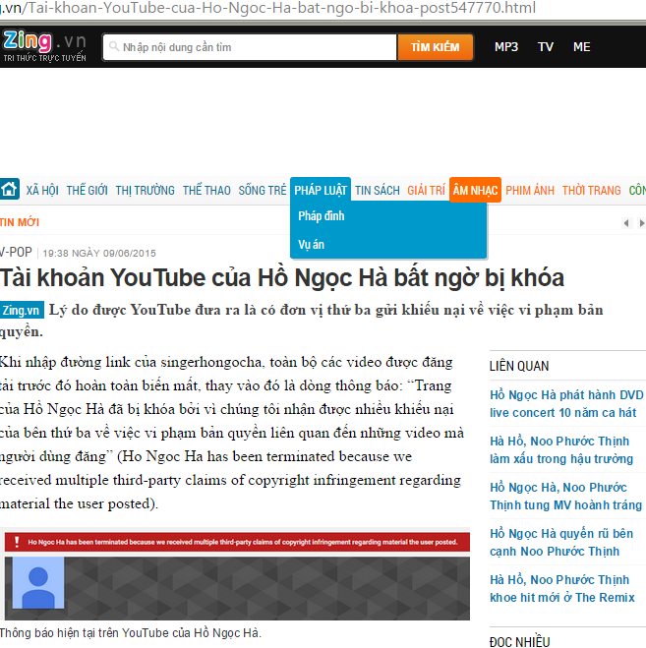Screen dimensions: 646x648
Task: Click the ĐỌC NHIỀU heading
Action: pos(519,641)
